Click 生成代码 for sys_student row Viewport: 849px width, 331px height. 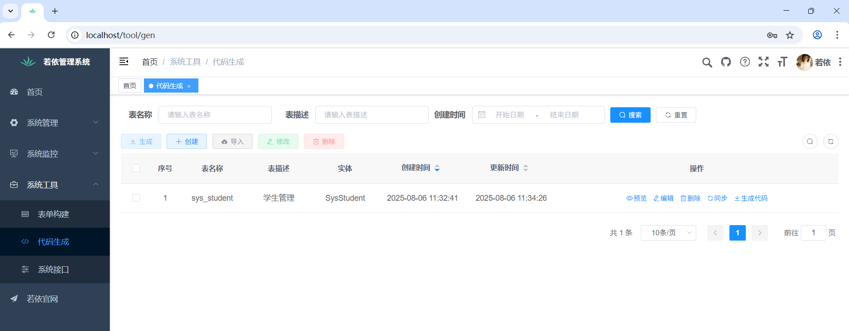(x=751, y=198)
